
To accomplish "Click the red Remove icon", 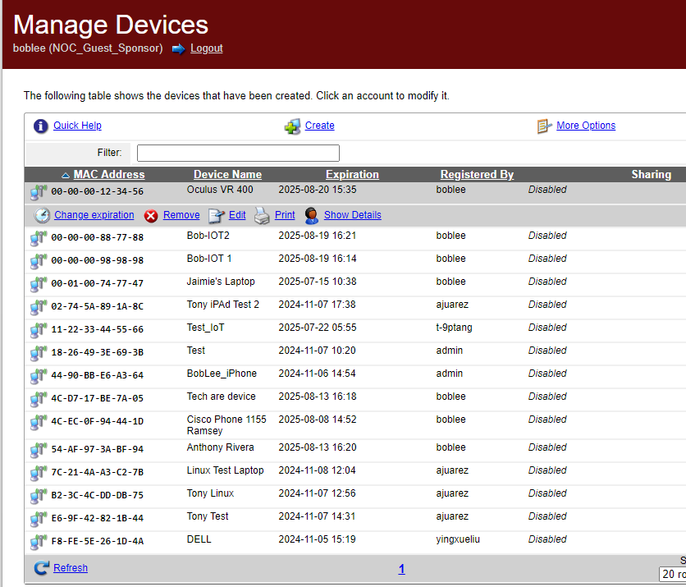I will (x=151, y=216).
